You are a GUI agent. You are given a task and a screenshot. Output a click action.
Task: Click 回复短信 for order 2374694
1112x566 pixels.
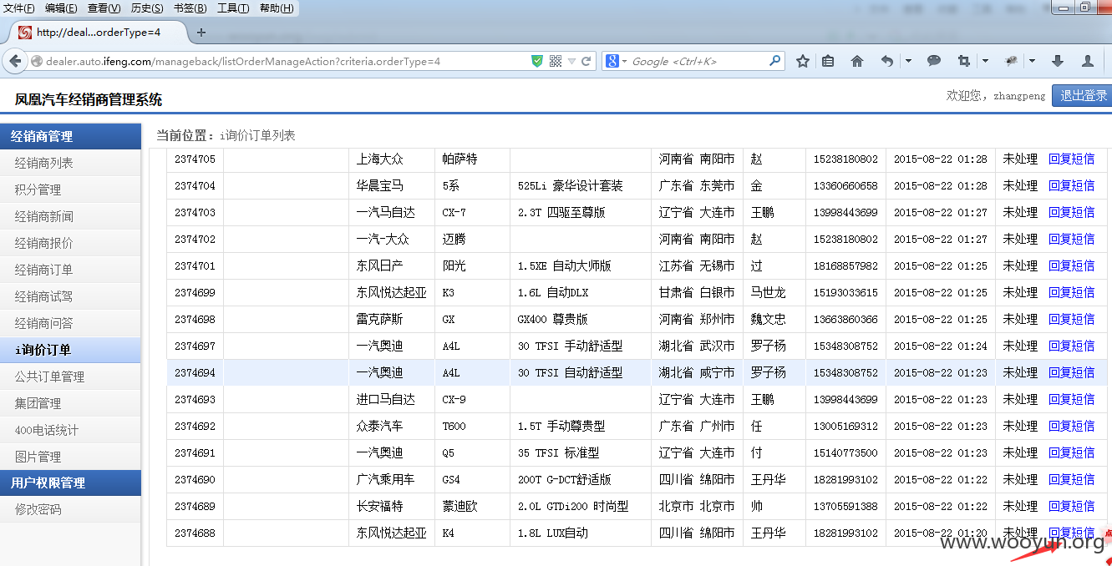click(x=1071, y=372)
